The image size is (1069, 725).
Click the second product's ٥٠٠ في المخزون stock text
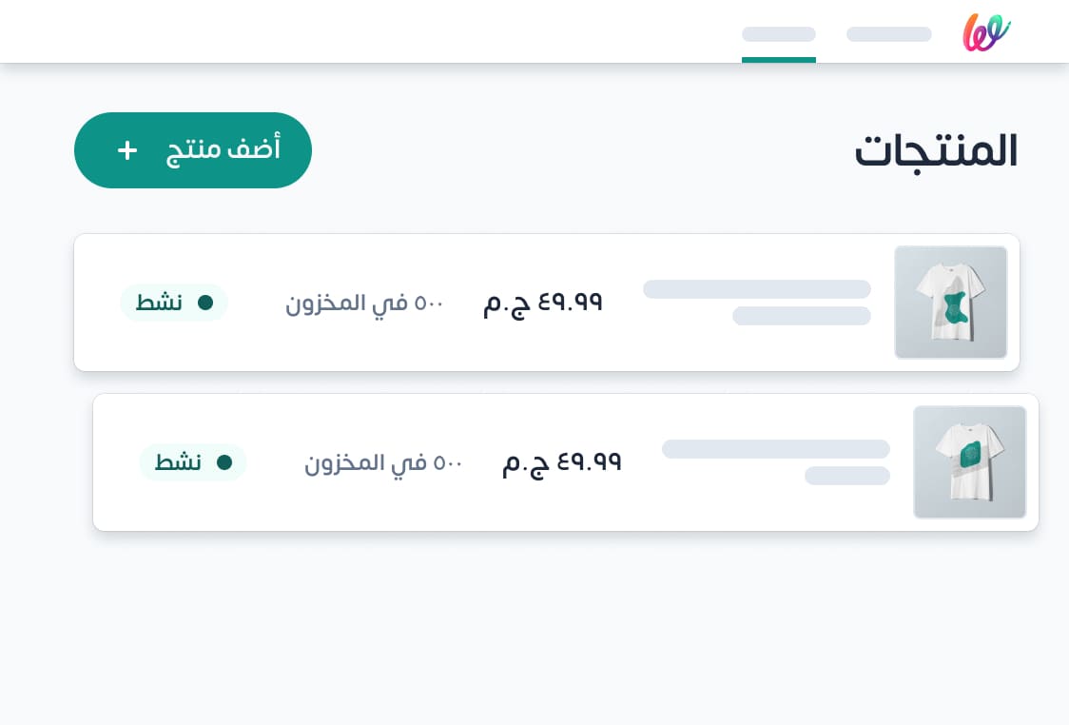(384, 463)
